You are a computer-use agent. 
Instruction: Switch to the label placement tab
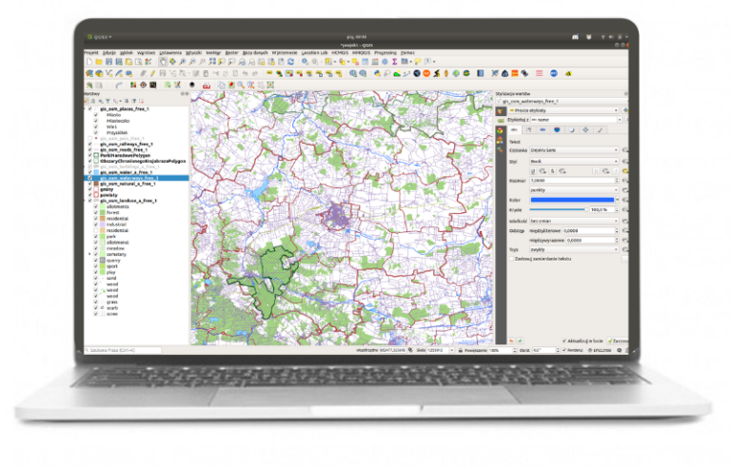click(x=585, y=130)
